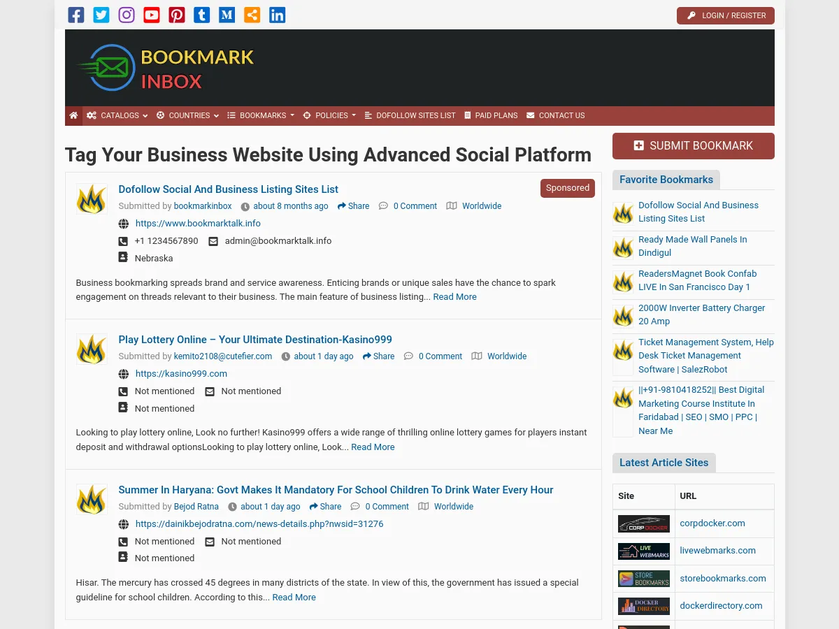Go to Dofollow Sites List menu item
Screen dimensions: 839x629
tap(410, 115)
